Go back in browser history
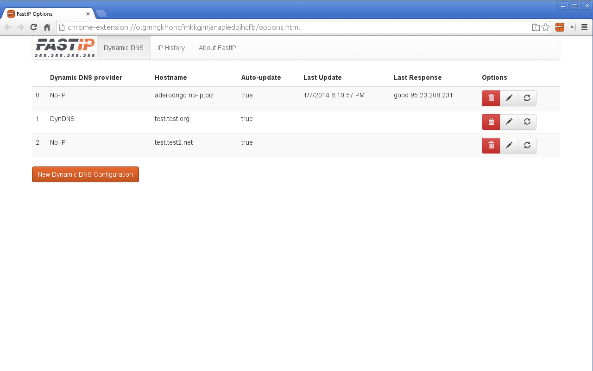The width and height of the screenshot is (593, 371). 7,27
